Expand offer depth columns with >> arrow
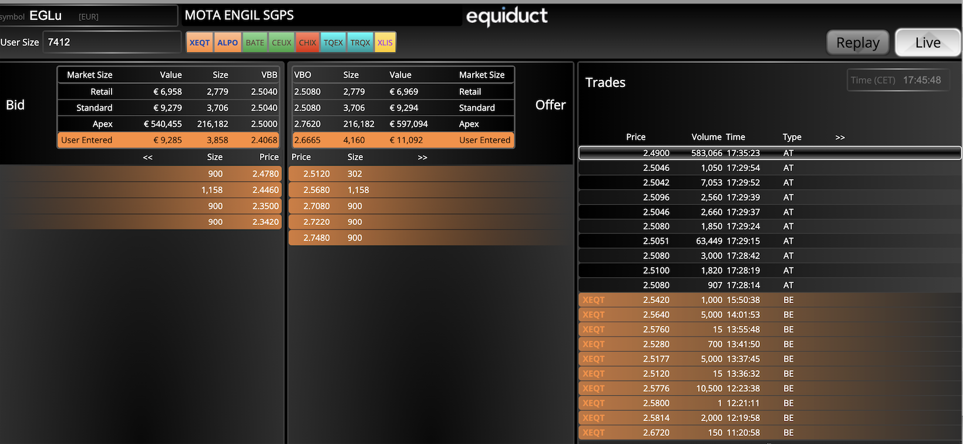 [422, 157]
